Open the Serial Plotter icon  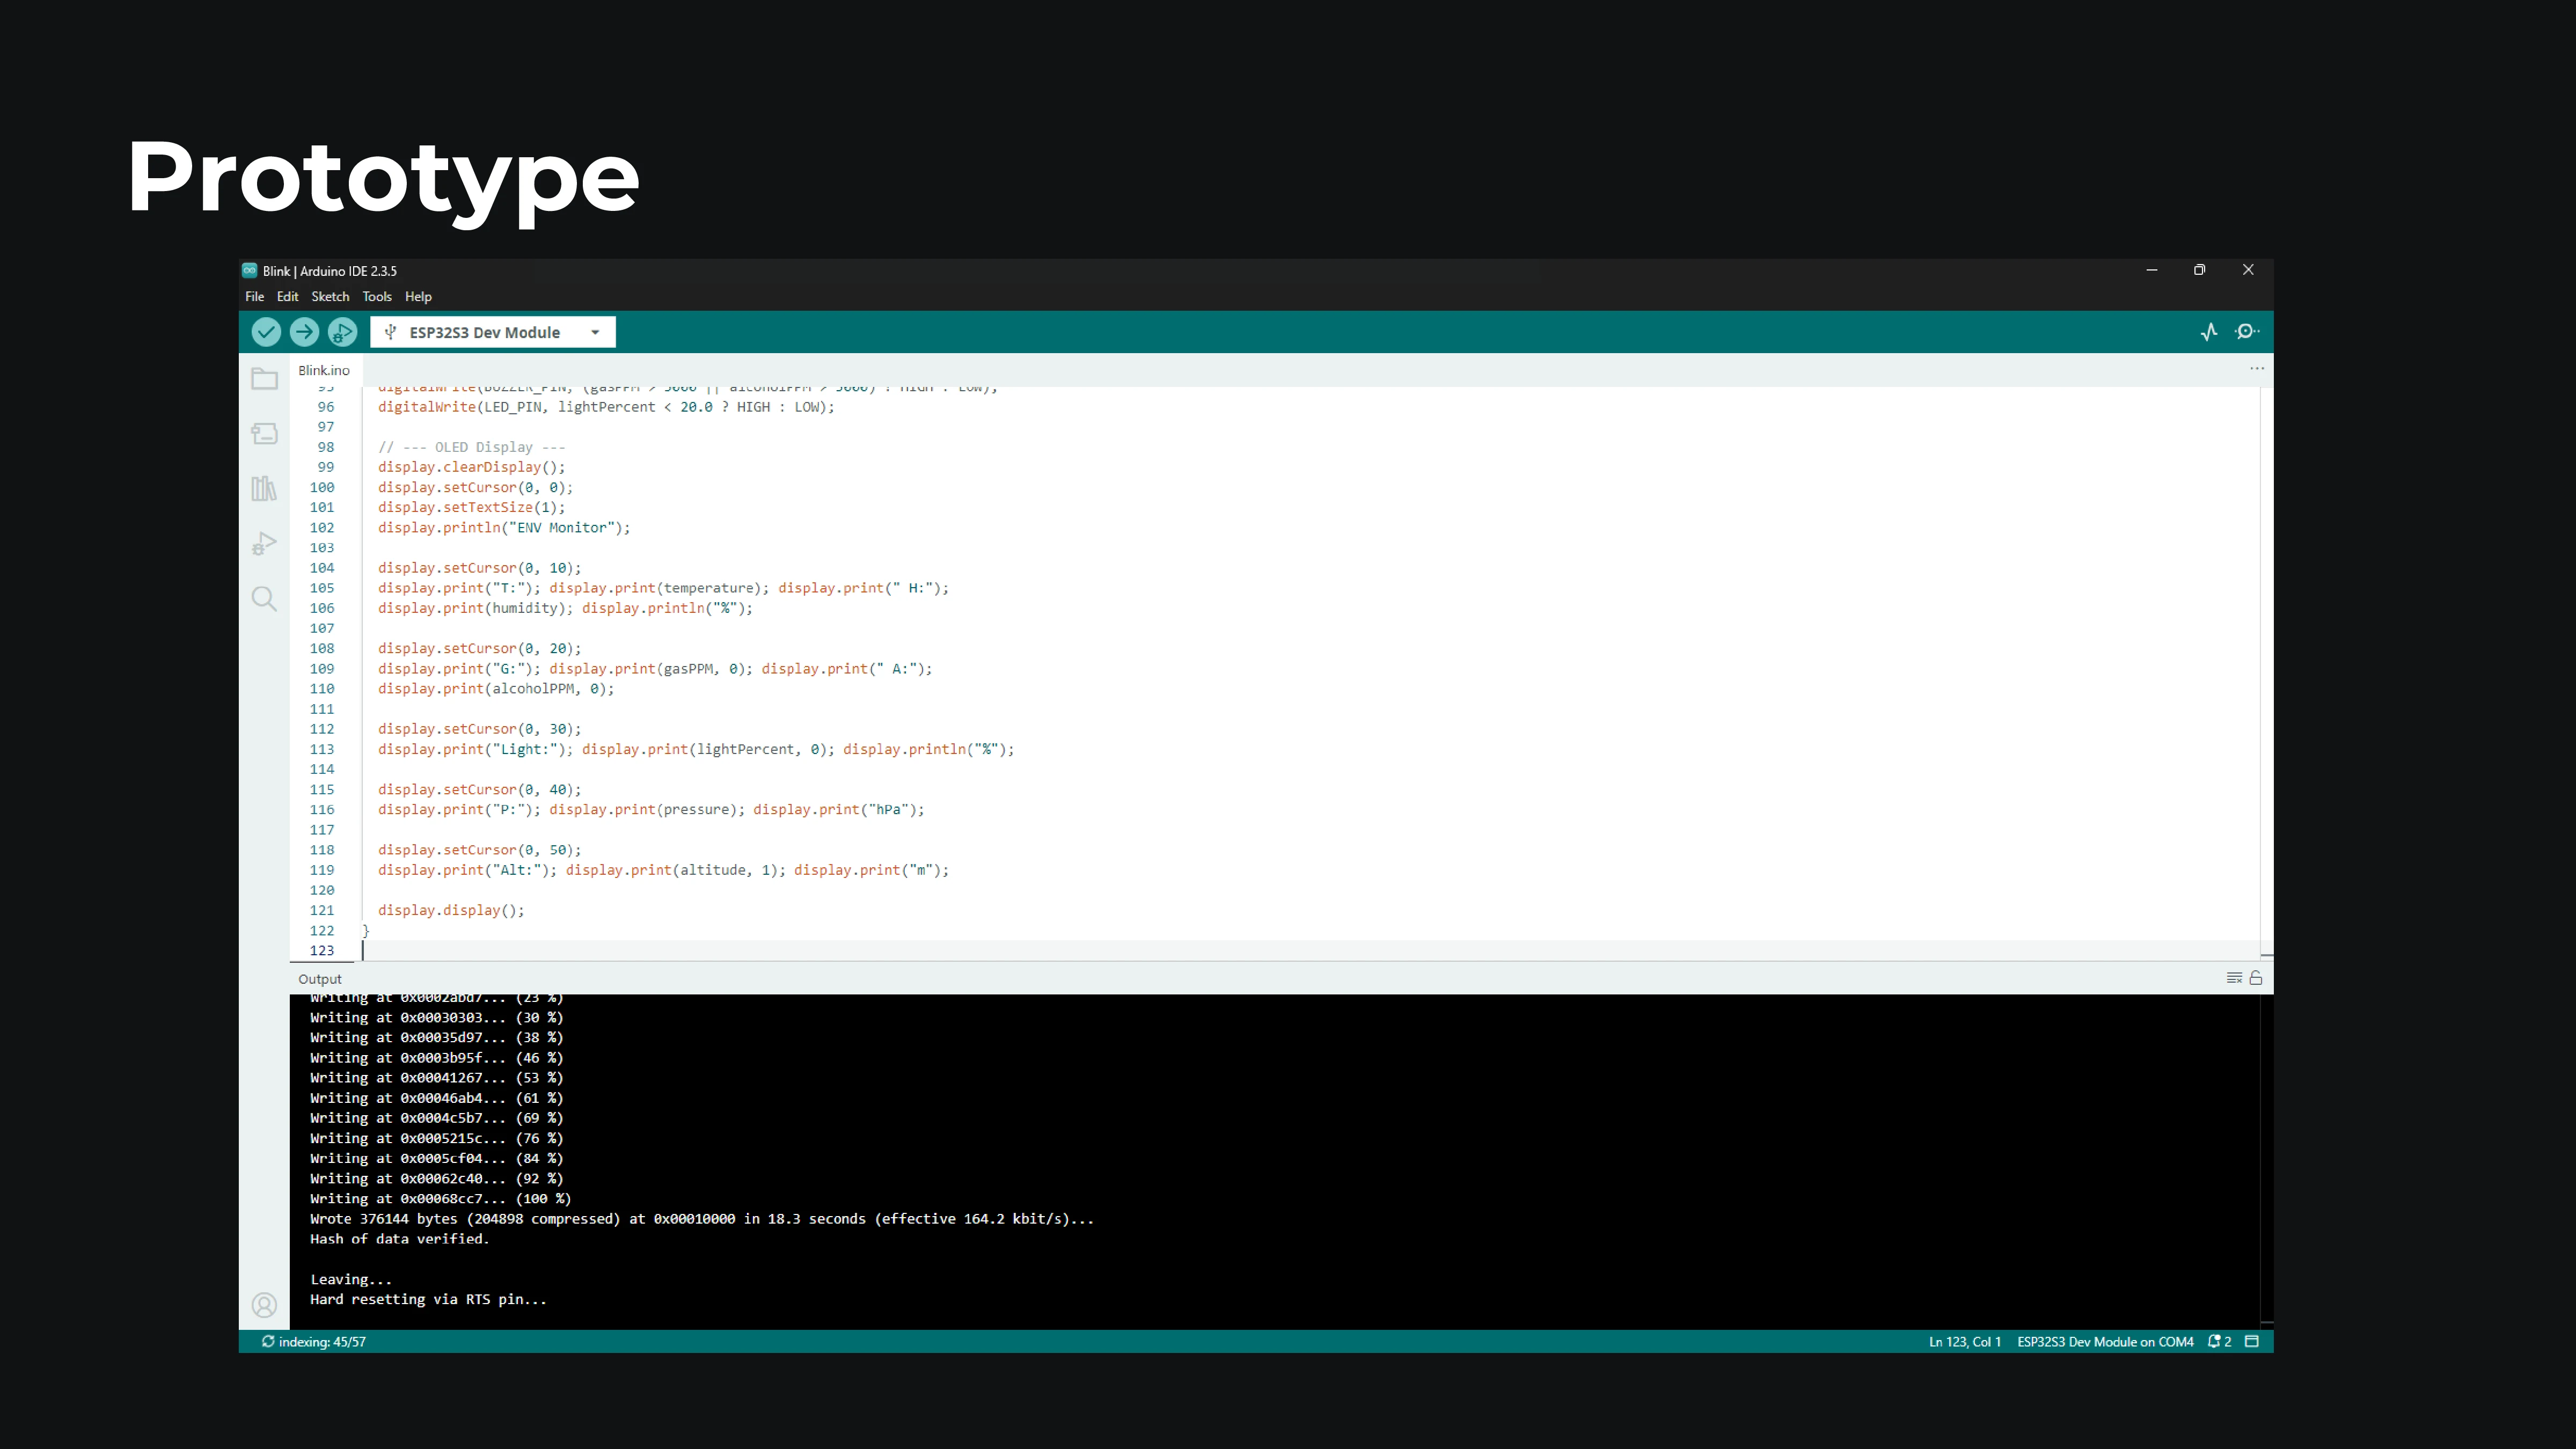click(2209, 332)
